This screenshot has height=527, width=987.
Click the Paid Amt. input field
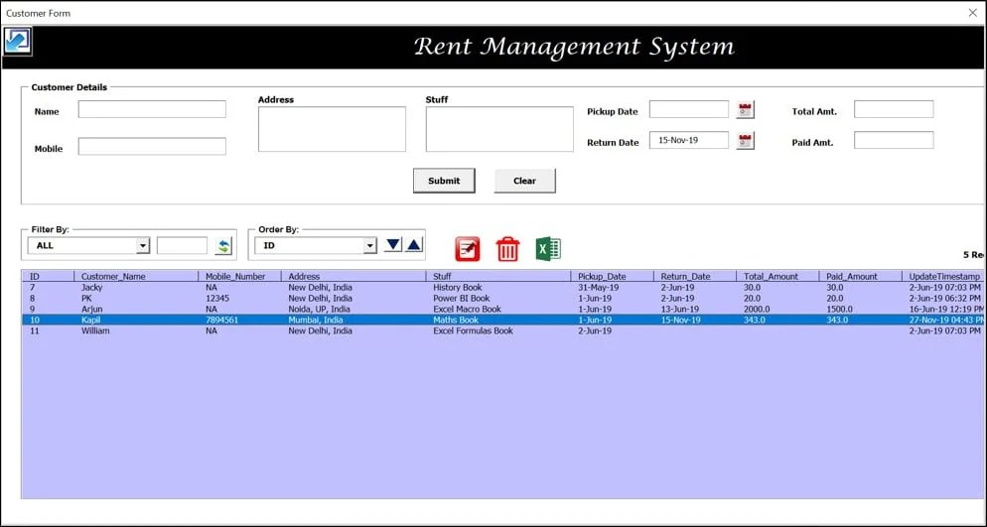(x=894, y=140)
